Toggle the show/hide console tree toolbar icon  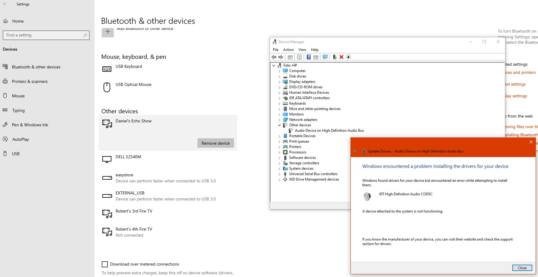tap(290, 57)
